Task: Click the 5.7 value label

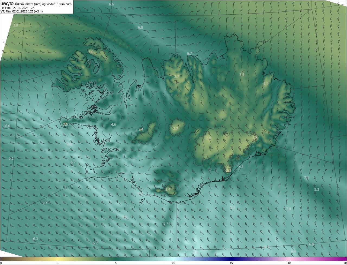Action: (166, 224)
